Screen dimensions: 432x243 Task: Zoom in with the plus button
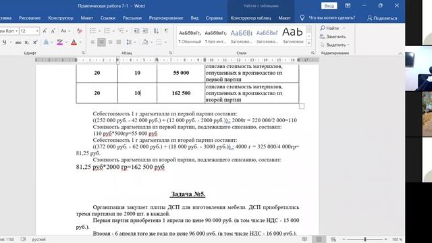(x=386, y=239)
